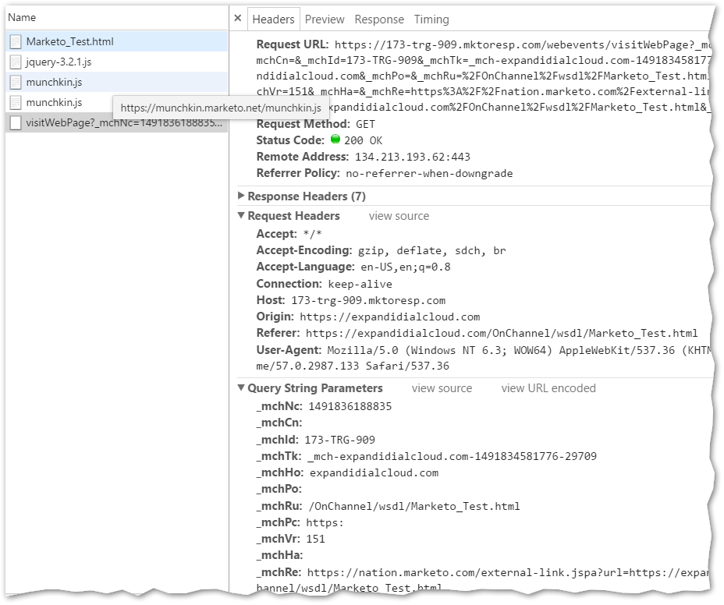
Task: Click the _mchNc value 1491836188835
Action: (x=350, y=406)
